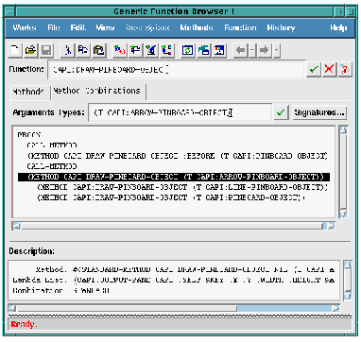Click the class tree browse icon
This screenshot has width=361, height=342.
167,50
